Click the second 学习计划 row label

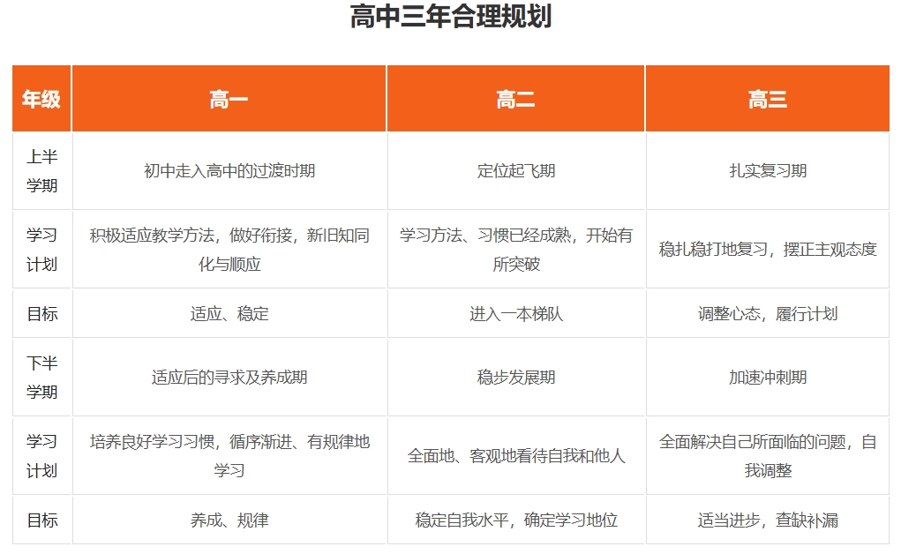[41, 455]
